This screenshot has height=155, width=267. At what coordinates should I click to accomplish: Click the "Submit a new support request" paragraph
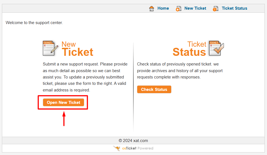(x=85, y=77)
